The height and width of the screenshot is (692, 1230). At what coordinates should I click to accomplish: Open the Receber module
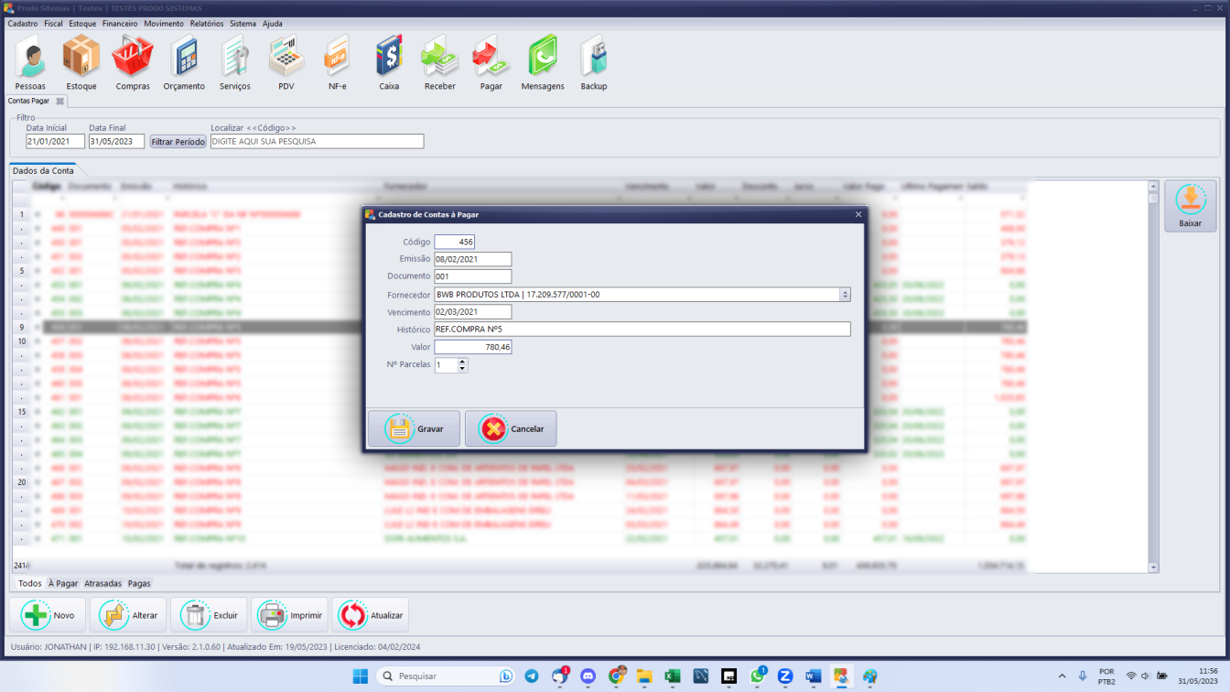point(439,61)
